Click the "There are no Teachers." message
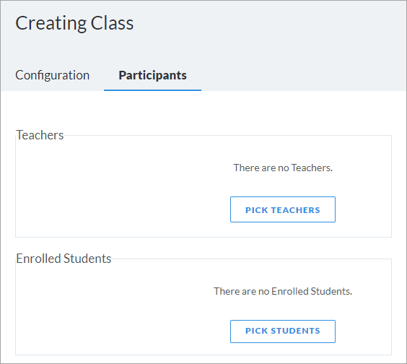 pyautogui.click(x=283, y=168)
